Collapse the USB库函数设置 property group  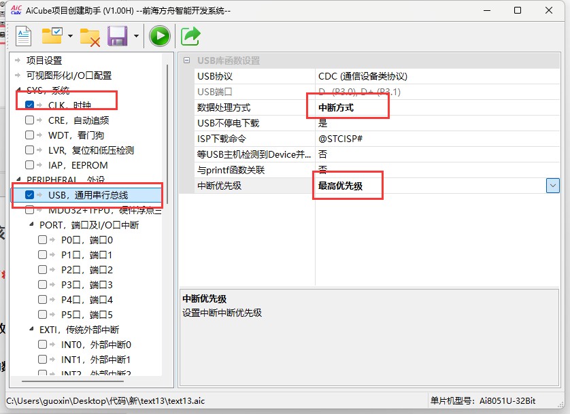187,61
